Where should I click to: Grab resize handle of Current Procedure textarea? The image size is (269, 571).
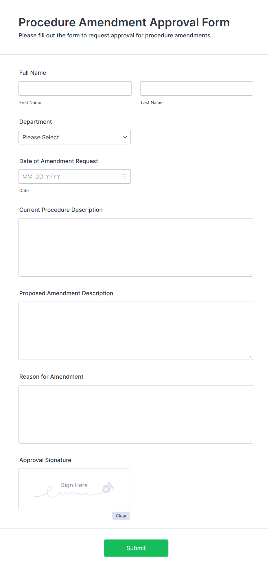pos(250,273)
